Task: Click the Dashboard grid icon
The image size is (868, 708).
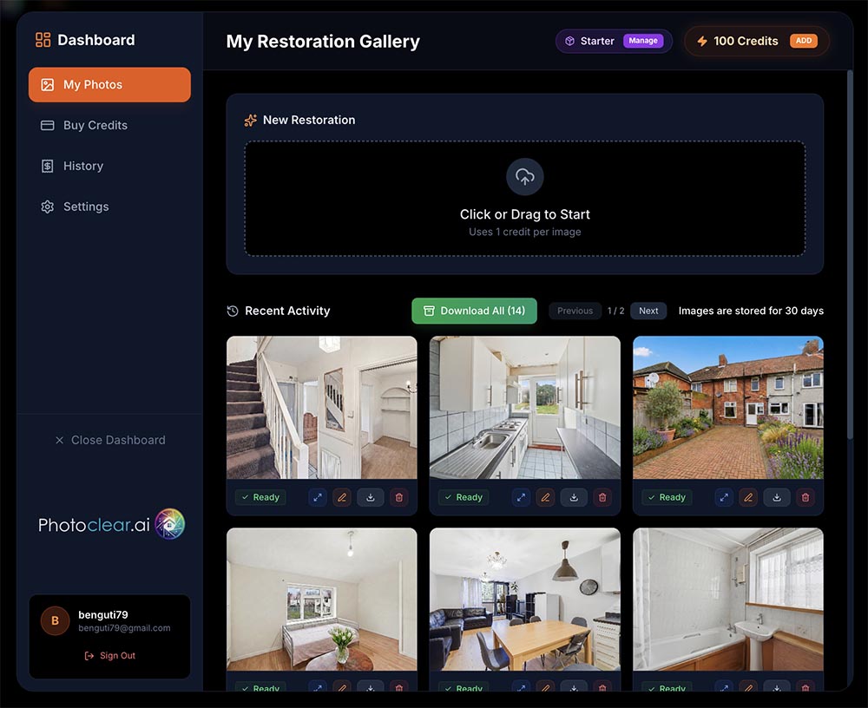Action: click(41, 40)
